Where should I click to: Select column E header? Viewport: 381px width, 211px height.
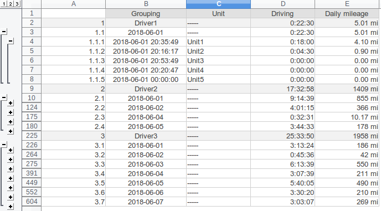[x=347, y=4]
